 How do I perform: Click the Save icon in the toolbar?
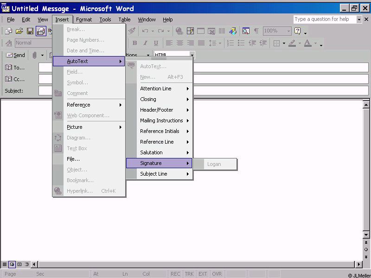[30, 31]
